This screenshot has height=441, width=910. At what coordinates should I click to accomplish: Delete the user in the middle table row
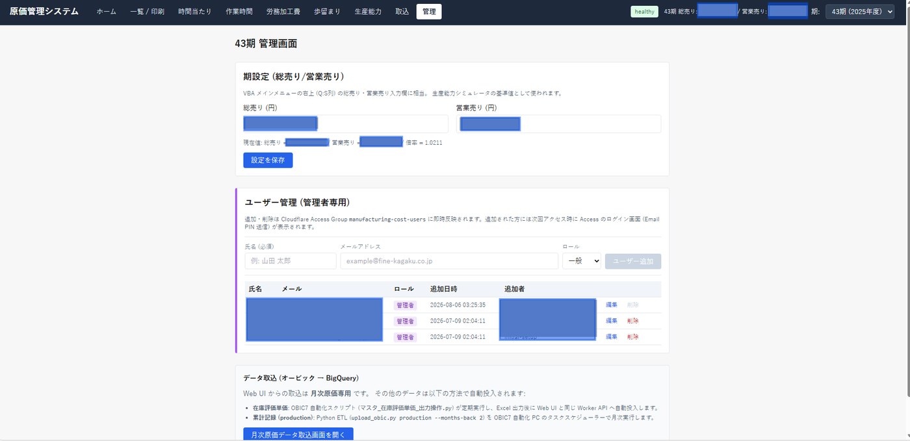tap(633, 321)
